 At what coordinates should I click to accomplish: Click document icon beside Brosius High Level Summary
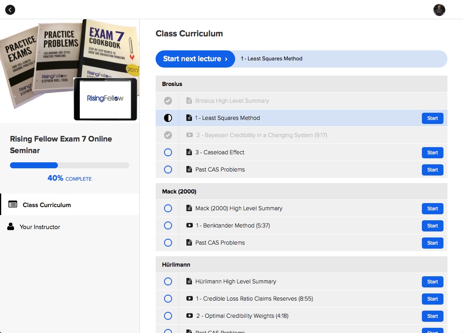pyautogui.click(x=189, y=101)
